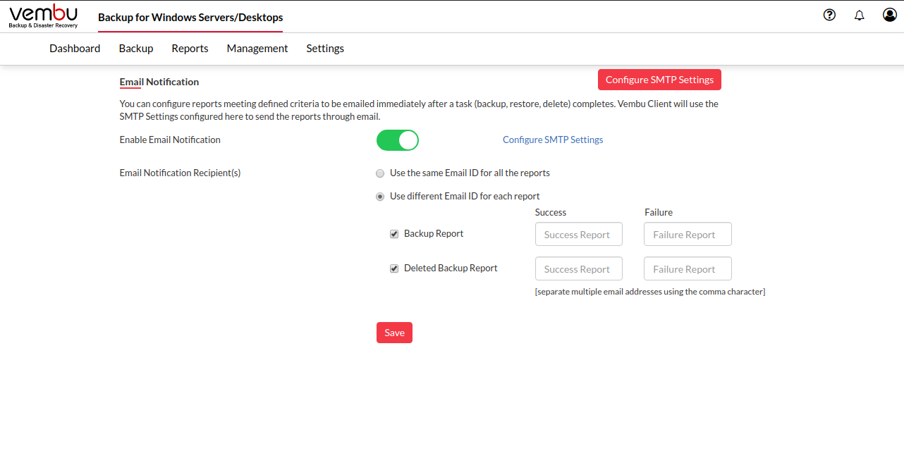Select 'Use different Email ID for each report'
Viewport: 904px width, 451px height.
(381, 197)
